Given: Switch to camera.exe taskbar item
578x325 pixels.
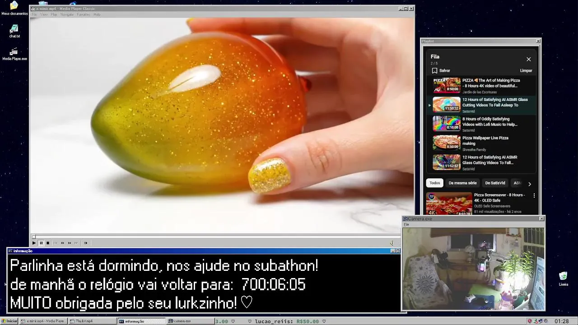Looking at the screenshot, I should [x=191, y=321].
